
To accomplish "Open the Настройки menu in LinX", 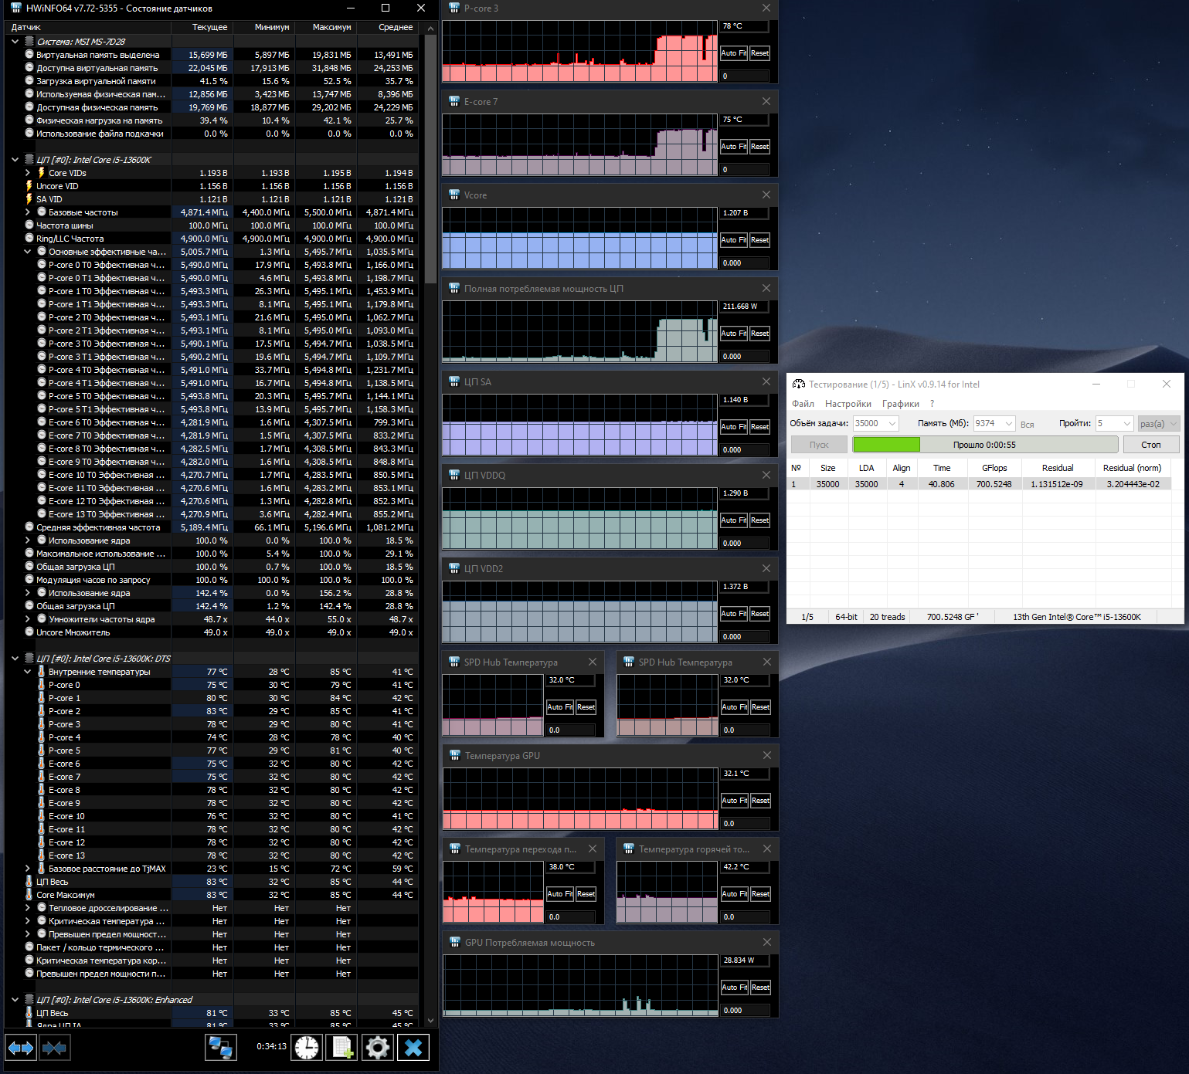I will point(848,404).
